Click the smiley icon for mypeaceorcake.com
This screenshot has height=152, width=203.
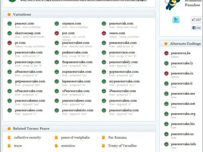104,82
